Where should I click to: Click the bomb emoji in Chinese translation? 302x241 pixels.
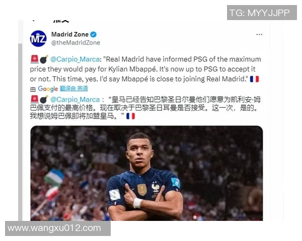(x=44, y=99)
